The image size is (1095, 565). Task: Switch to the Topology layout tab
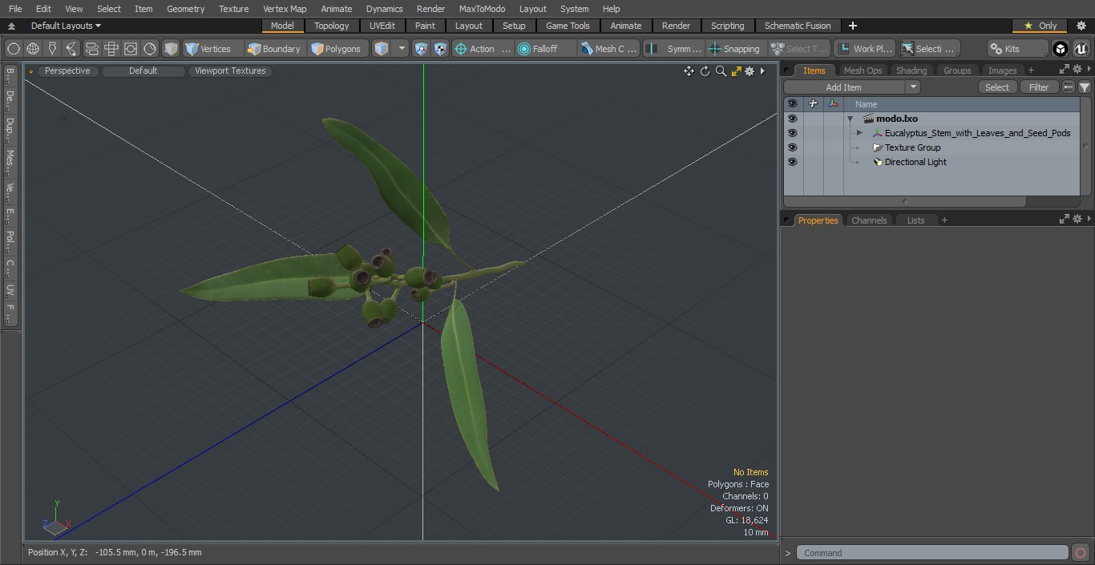(x=332, y=26)
